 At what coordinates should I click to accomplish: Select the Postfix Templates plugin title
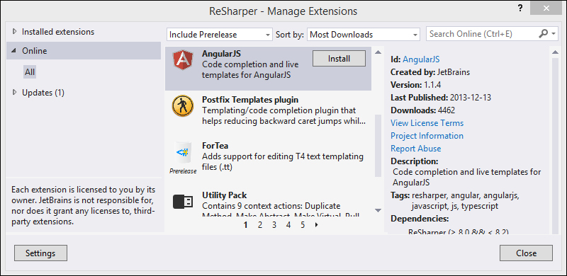pos(250,99)
